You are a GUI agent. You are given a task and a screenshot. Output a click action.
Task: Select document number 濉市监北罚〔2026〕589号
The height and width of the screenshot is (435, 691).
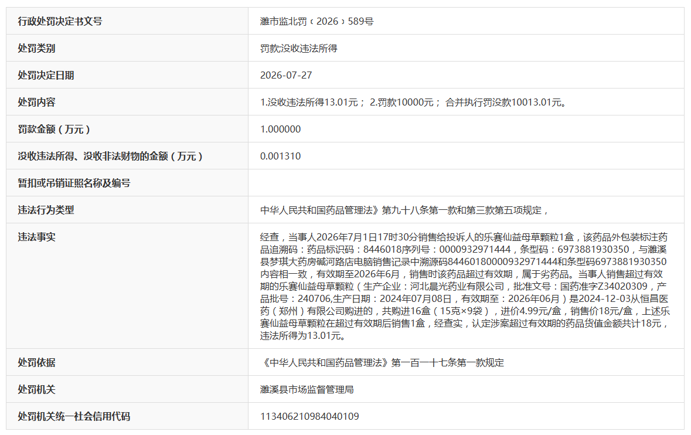pyautogui.click(x=316, y=21)
